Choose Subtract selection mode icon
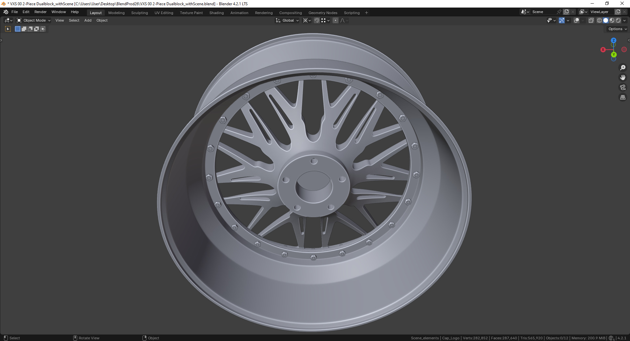The width and height of the screenshot is (630, 341). click(x=30, y=29)
